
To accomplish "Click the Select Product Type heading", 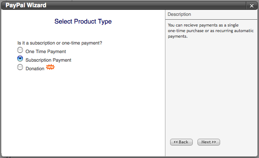I will click(x=83, y=21).
